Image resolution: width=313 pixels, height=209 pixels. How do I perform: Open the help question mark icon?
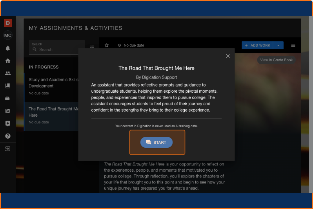tap(8, 136)
